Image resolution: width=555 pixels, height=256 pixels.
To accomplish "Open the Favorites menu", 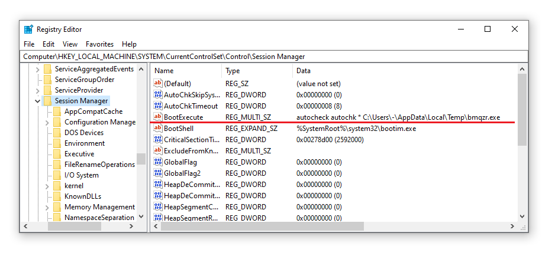I will (x=100, y=44).
